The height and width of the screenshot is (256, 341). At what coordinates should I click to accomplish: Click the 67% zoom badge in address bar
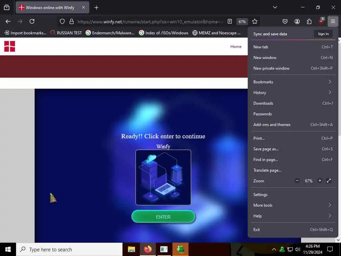[242, 22]
